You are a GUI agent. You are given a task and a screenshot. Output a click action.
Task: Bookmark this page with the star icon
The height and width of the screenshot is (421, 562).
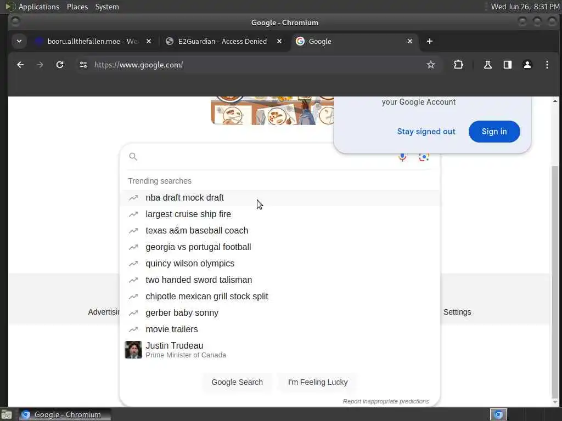coord(430,65)
